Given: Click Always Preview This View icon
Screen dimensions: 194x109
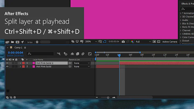Looking at the screenshot, I should point(73,42).
